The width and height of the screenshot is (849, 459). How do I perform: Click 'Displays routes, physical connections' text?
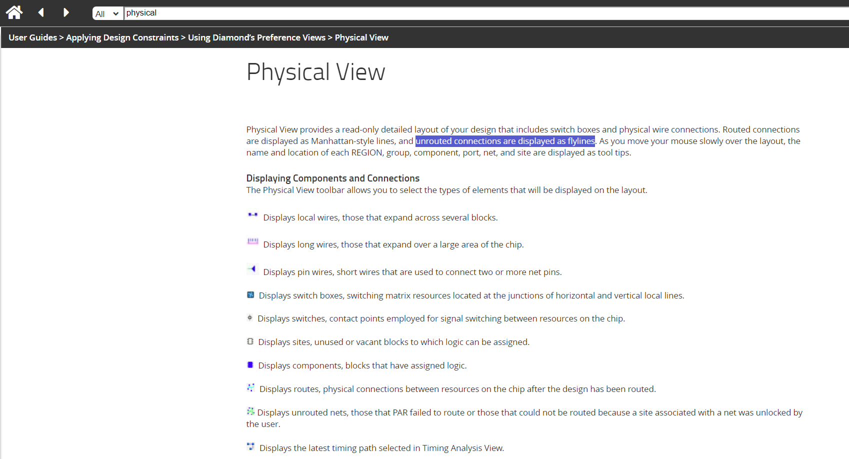(x=457, y=389)
